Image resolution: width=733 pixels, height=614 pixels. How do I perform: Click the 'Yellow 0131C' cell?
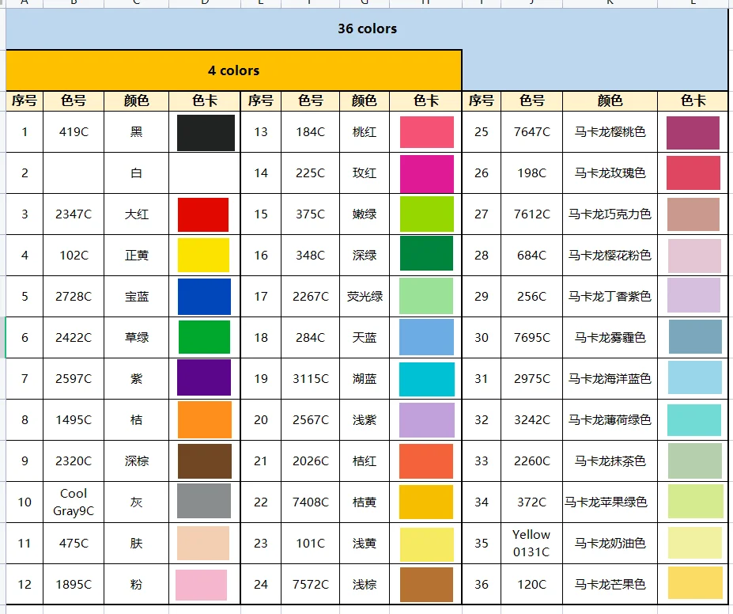point(531,544)
